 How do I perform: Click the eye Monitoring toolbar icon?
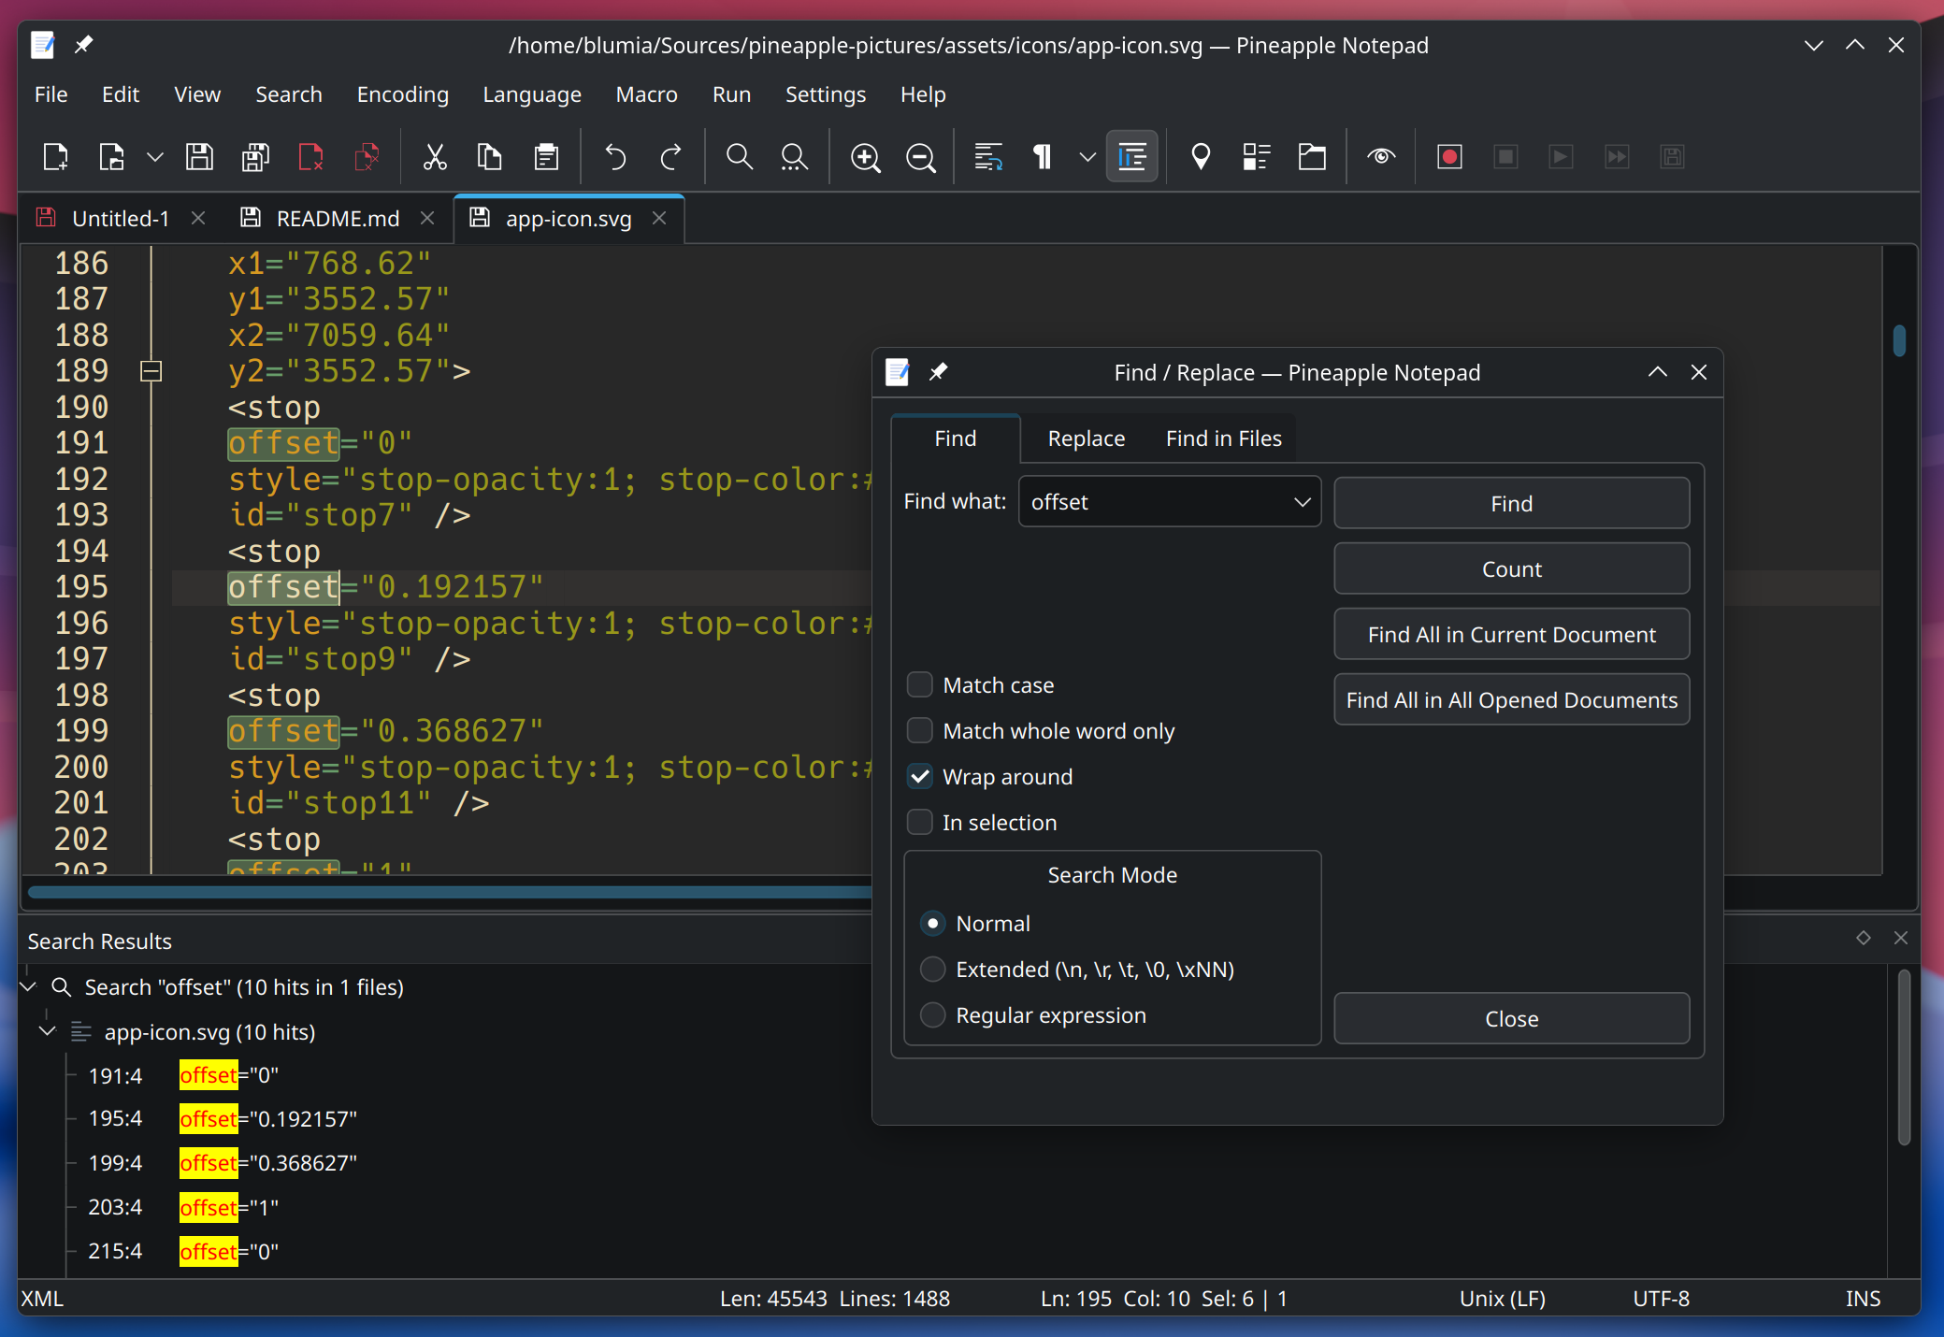coord(1381,156)
